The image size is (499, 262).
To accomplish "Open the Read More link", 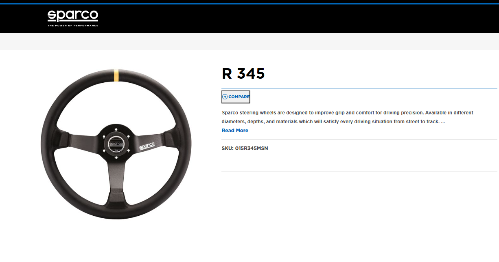I will click(235, 131).
